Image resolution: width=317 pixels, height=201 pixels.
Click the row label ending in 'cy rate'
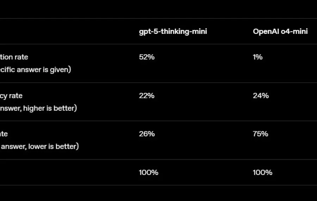point(11,96)
